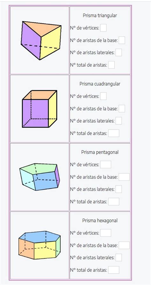Viewport: 151px width, 285px height.
Task: Select total edges field for Prisma triangular
Action: coord(111,65)
